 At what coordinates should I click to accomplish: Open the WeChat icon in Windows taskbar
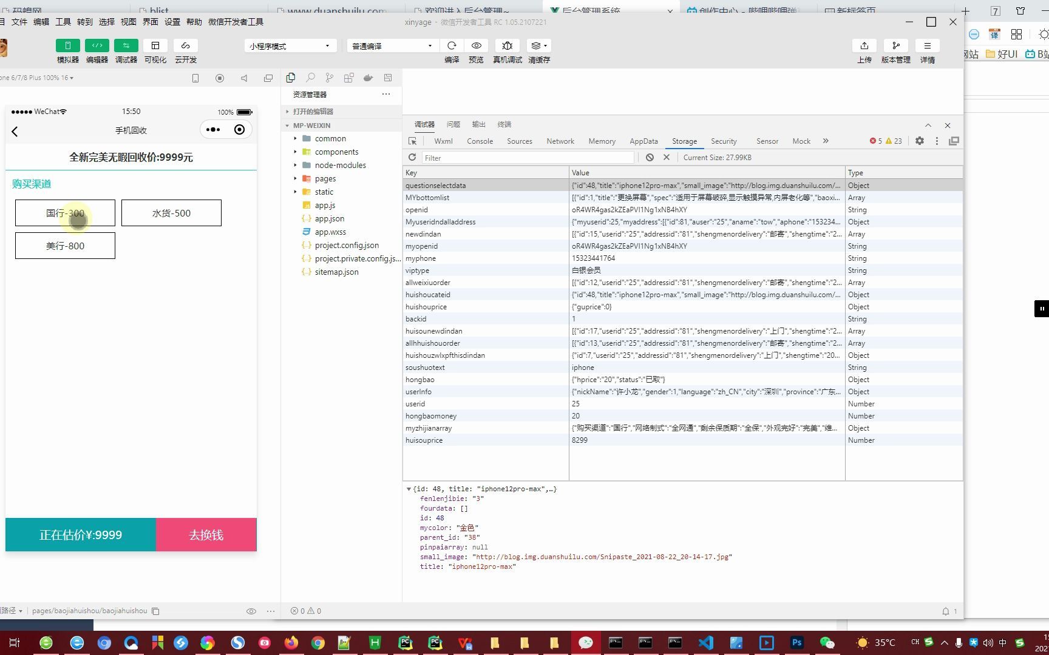coord(827,643)
